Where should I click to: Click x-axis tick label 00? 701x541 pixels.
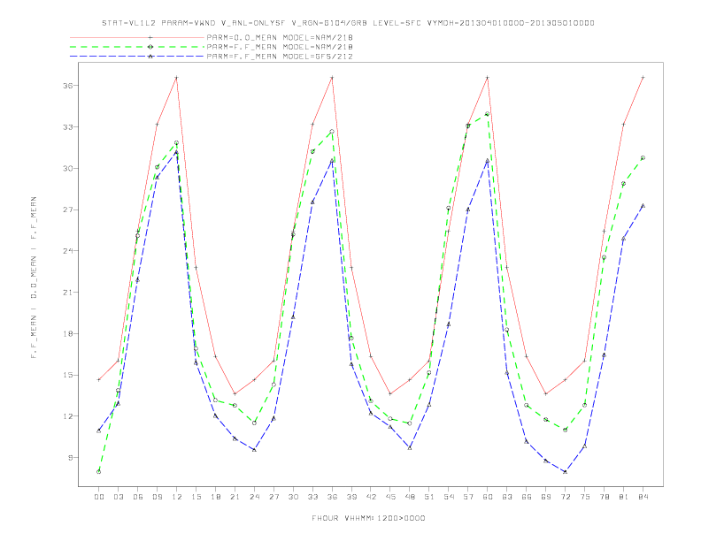pyautogui.click(x=99, y=497)
